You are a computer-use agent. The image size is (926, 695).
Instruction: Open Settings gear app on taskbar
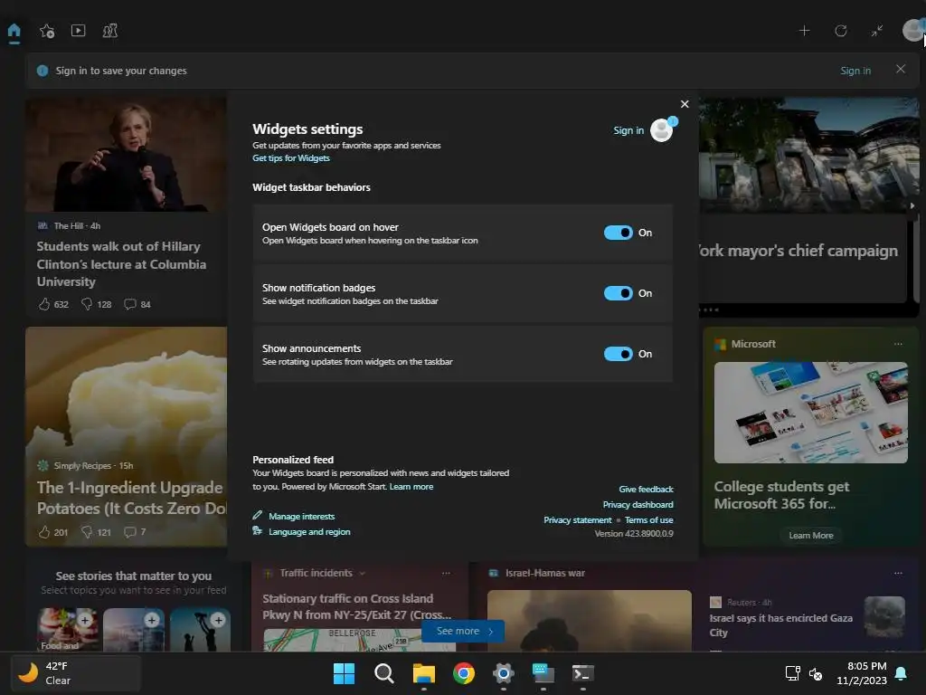pyautogui.click(x=503, y=673)
